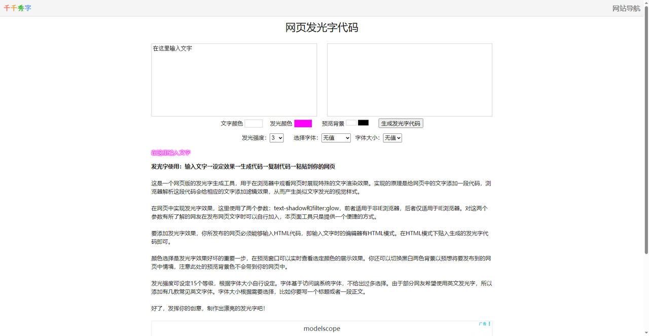Open the 选择字体 dropdown

[336, 138]
